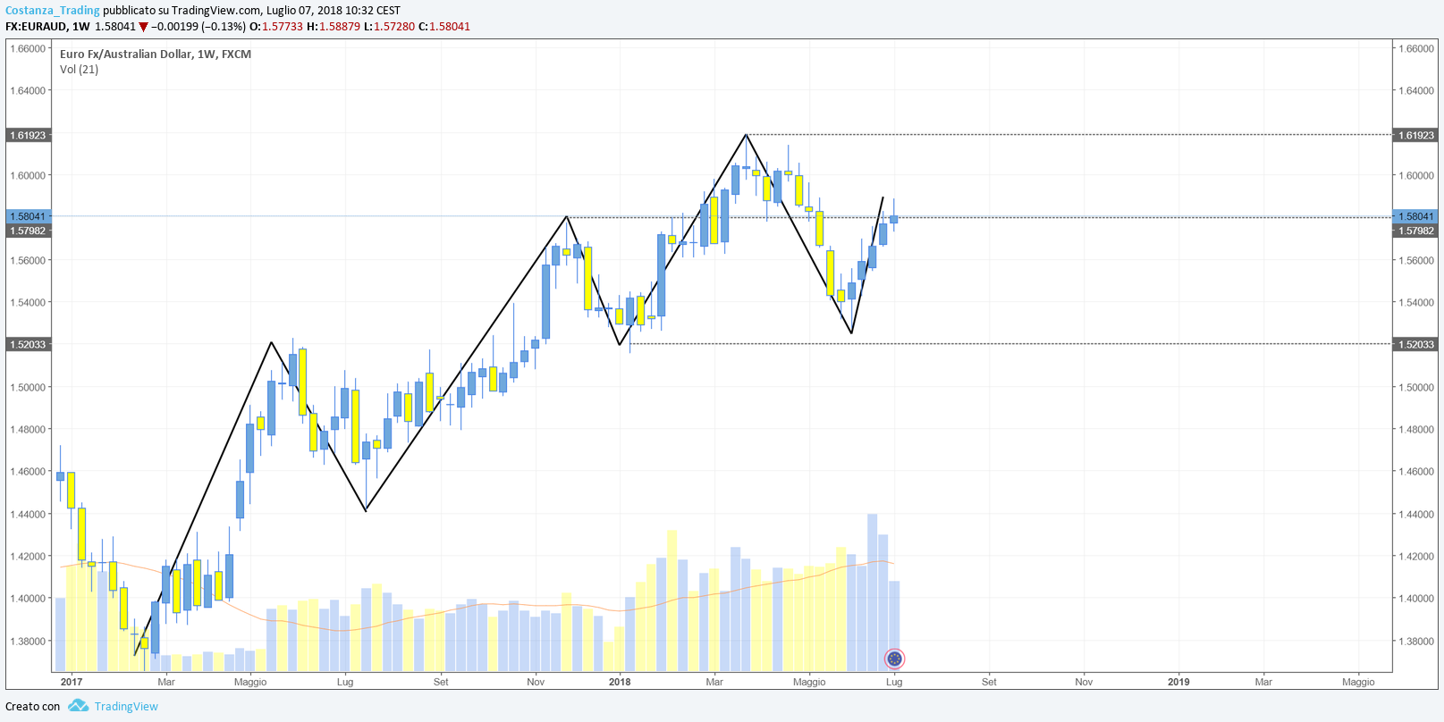This screenshot has height=722, width=1444.
Task: Click the published date Luglio 07, 2018
Action: pyautogui.click(x=304, y=11)
